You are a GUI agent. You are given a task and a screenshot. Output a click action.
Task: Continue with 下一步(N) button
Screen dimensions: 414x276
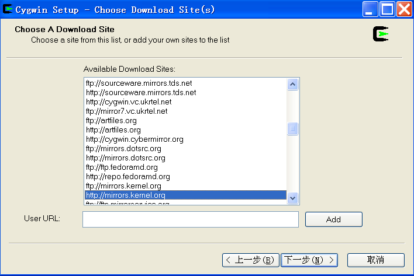(309, 260)
